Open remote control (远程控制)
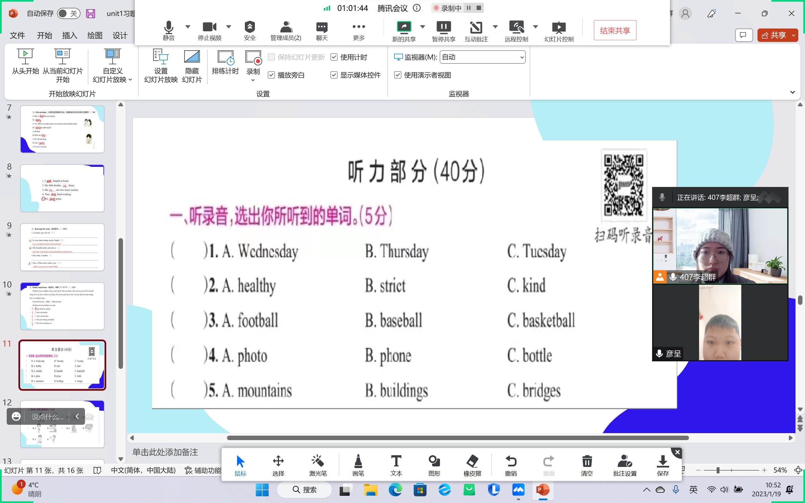 (516, 32)
